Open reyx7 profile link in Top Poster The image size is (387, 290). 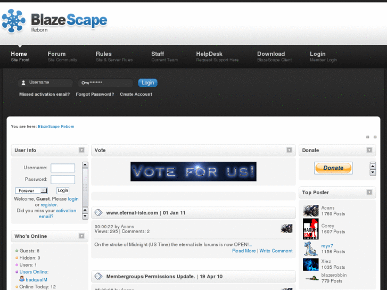tap(327, 246)
